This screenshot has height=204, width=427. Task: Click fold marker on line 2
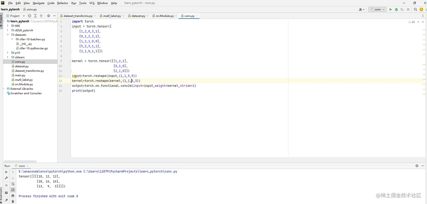71,26
